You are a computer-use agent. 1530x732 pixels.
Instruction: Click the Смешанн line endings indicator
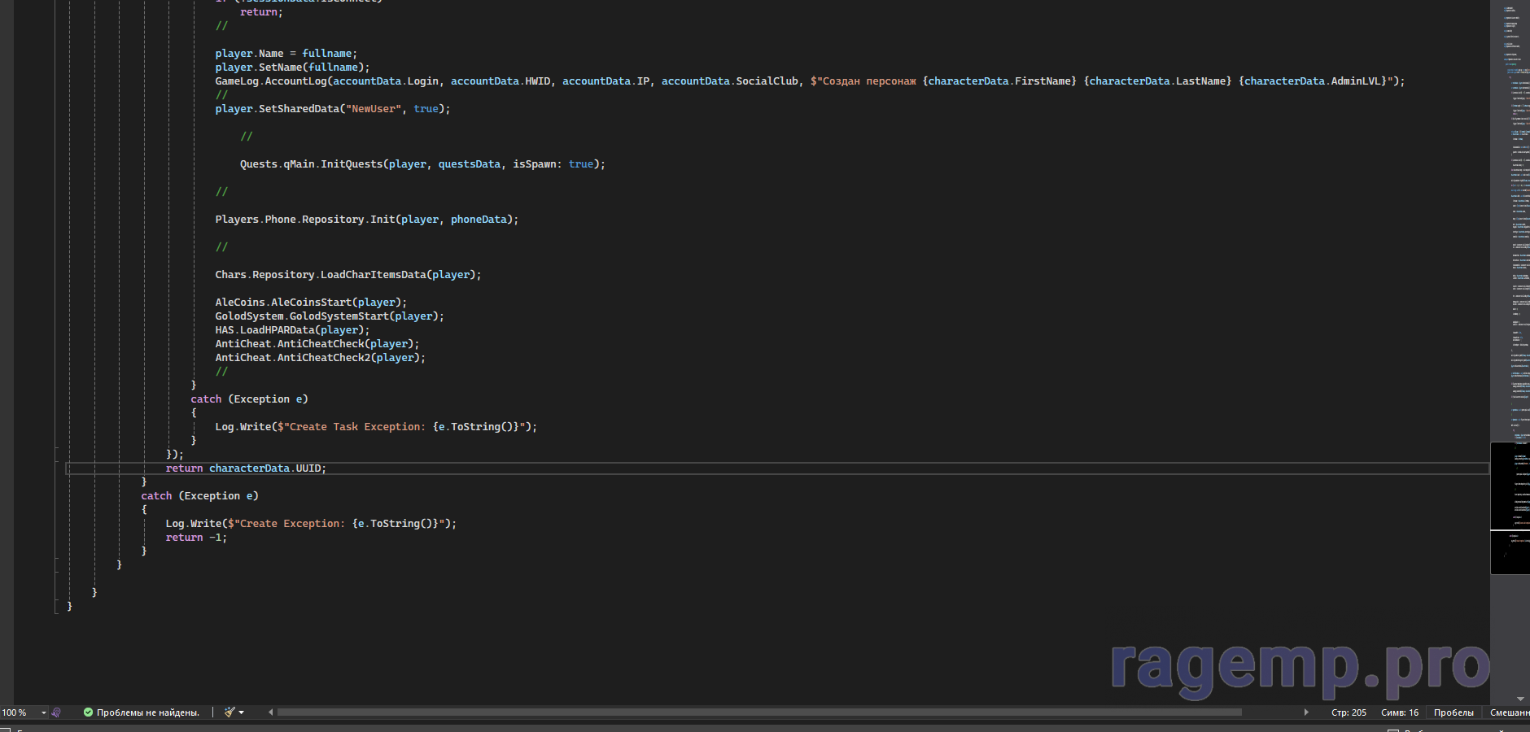[1509, 712]
